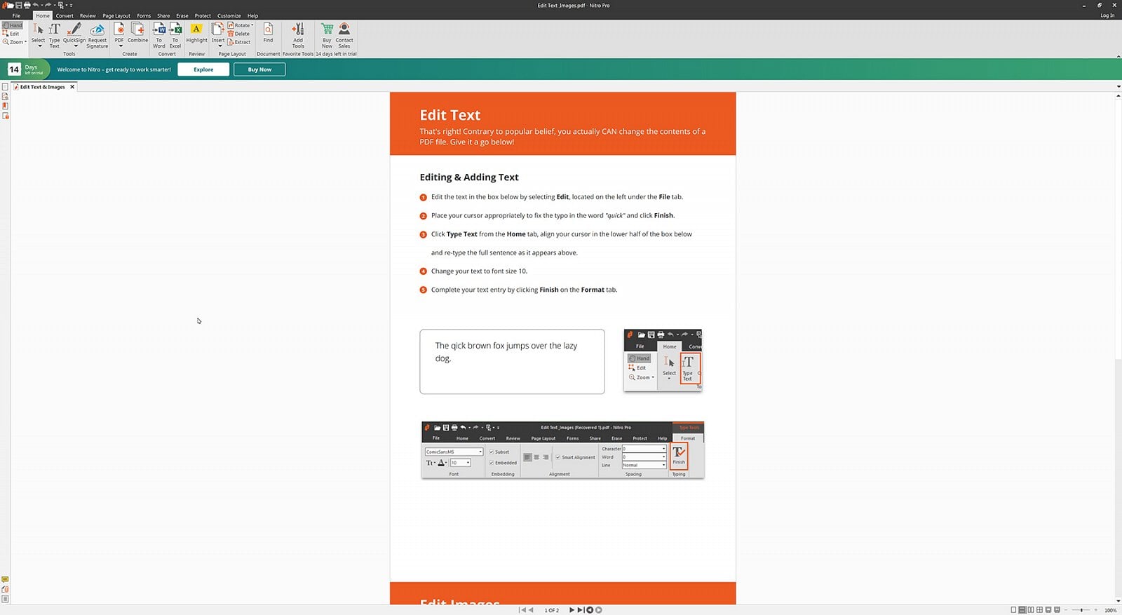Click Extract pages in Page Layout group

click(239, 42)
